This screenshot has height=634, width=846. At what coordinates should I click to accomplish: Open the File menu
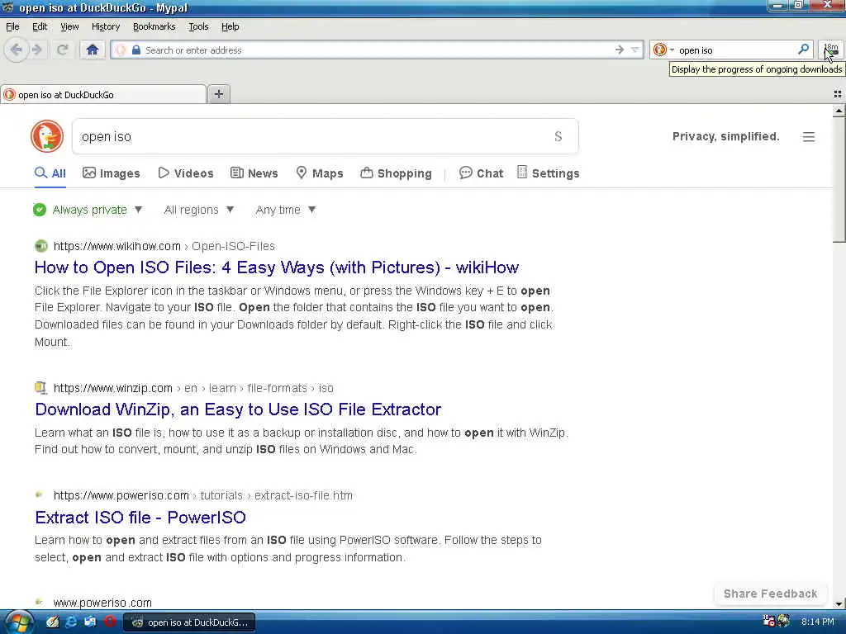(x=12, y=26)
